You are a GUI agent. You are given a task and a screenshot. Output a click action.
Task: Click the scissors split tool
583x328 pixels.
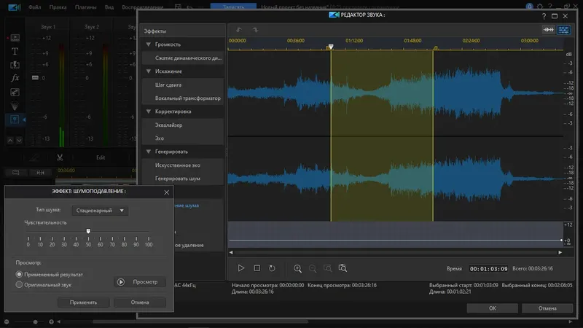click(x=58, y=157)
